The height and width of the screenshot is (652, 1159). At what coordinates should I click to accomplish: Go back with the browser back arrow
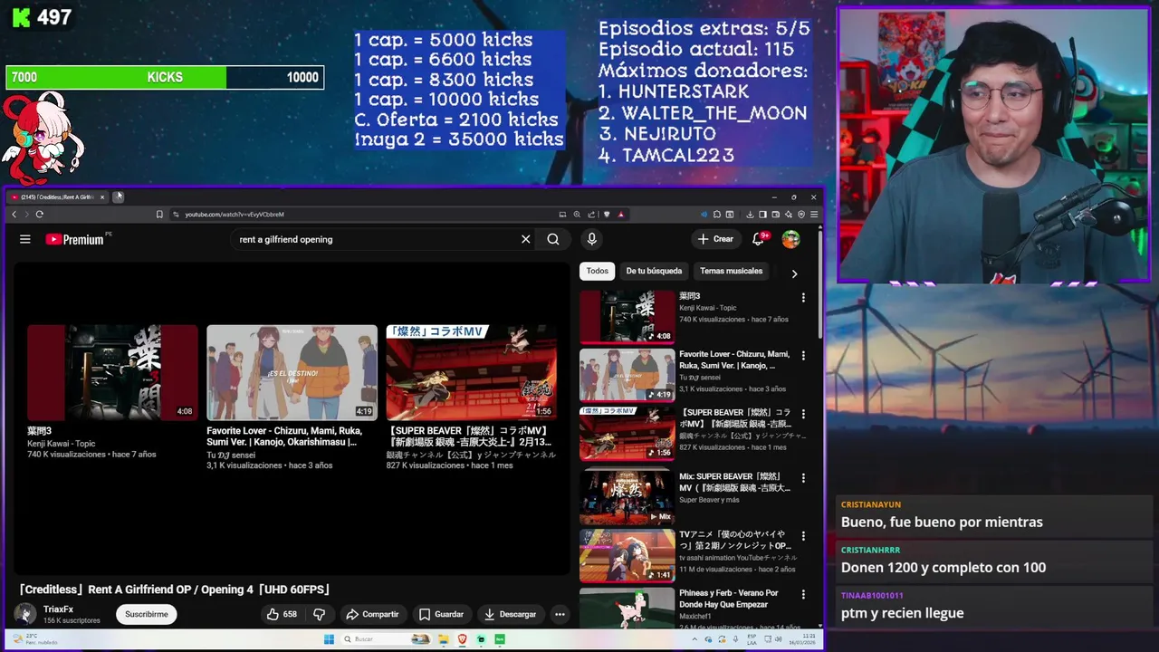point(14,215)
